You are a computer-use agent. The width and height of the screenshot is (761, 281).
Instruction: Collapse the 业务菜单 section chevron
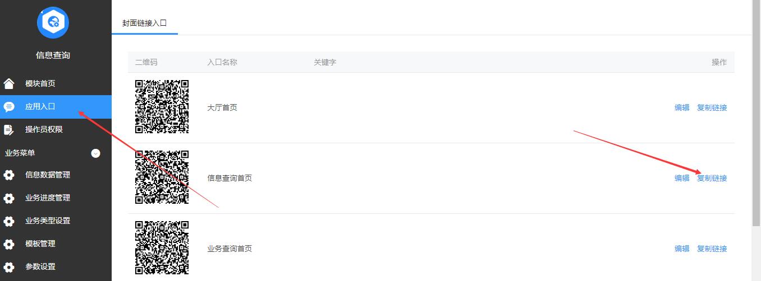point(95,153)
